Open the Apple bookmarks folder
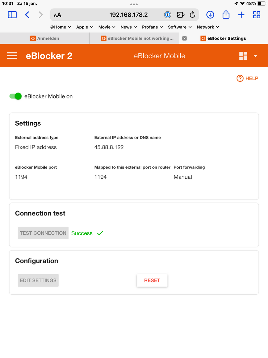 coord(85,27)
